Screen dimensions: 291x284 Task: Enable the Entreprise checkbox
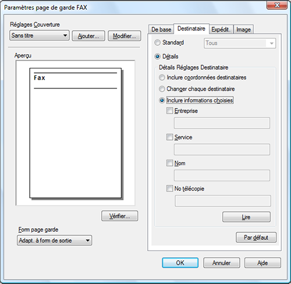click(169, 111)
